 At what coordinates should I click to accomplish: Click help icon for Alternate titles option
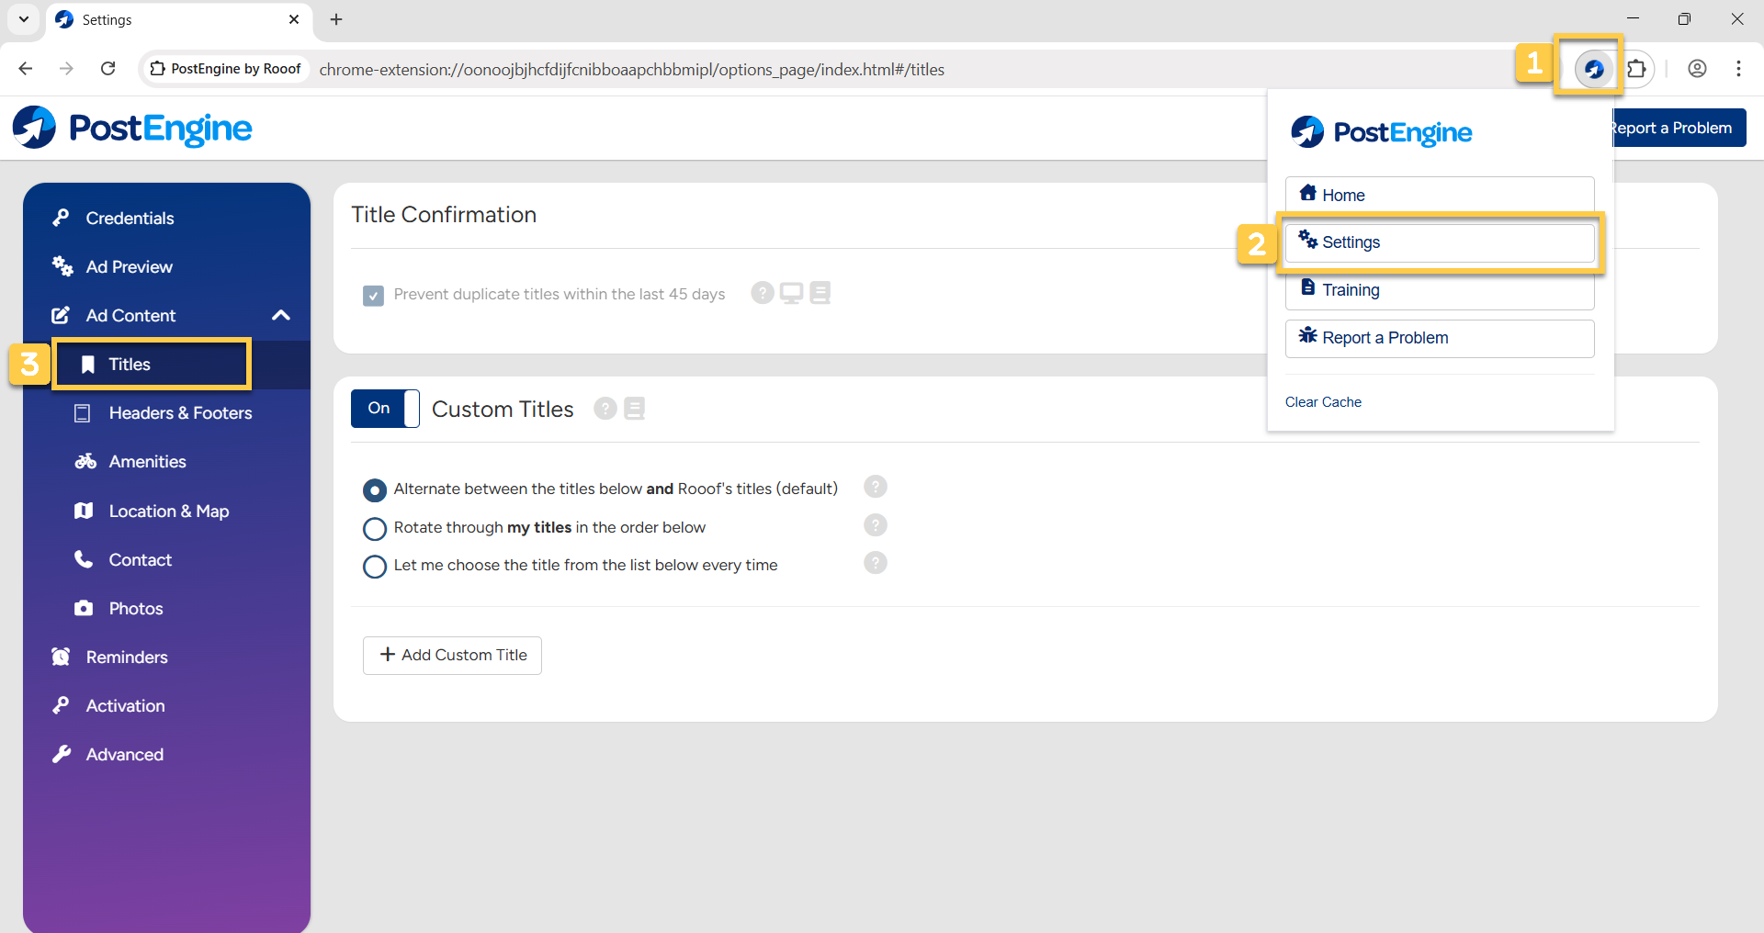pyautogui.click(x=876, y=487)
